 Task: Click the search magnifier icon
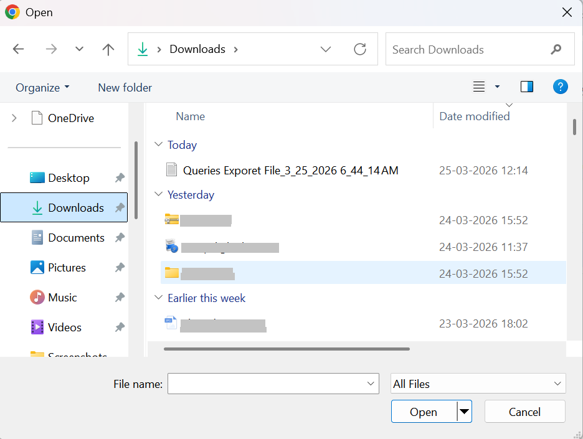556,49
